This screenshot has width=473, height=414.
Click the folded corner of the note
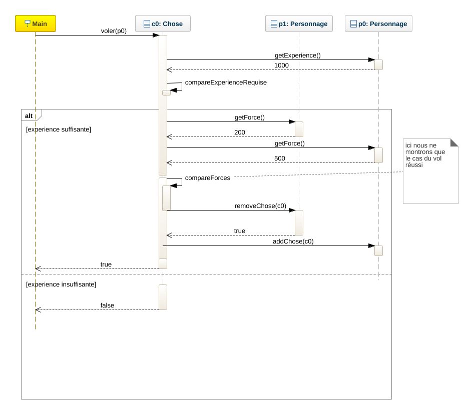[454, 142]
